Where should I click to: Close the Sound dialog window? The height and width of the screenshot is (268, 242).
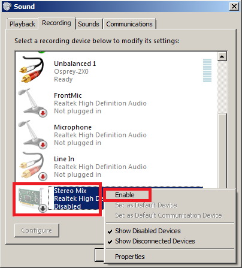[x=234, y=7]
